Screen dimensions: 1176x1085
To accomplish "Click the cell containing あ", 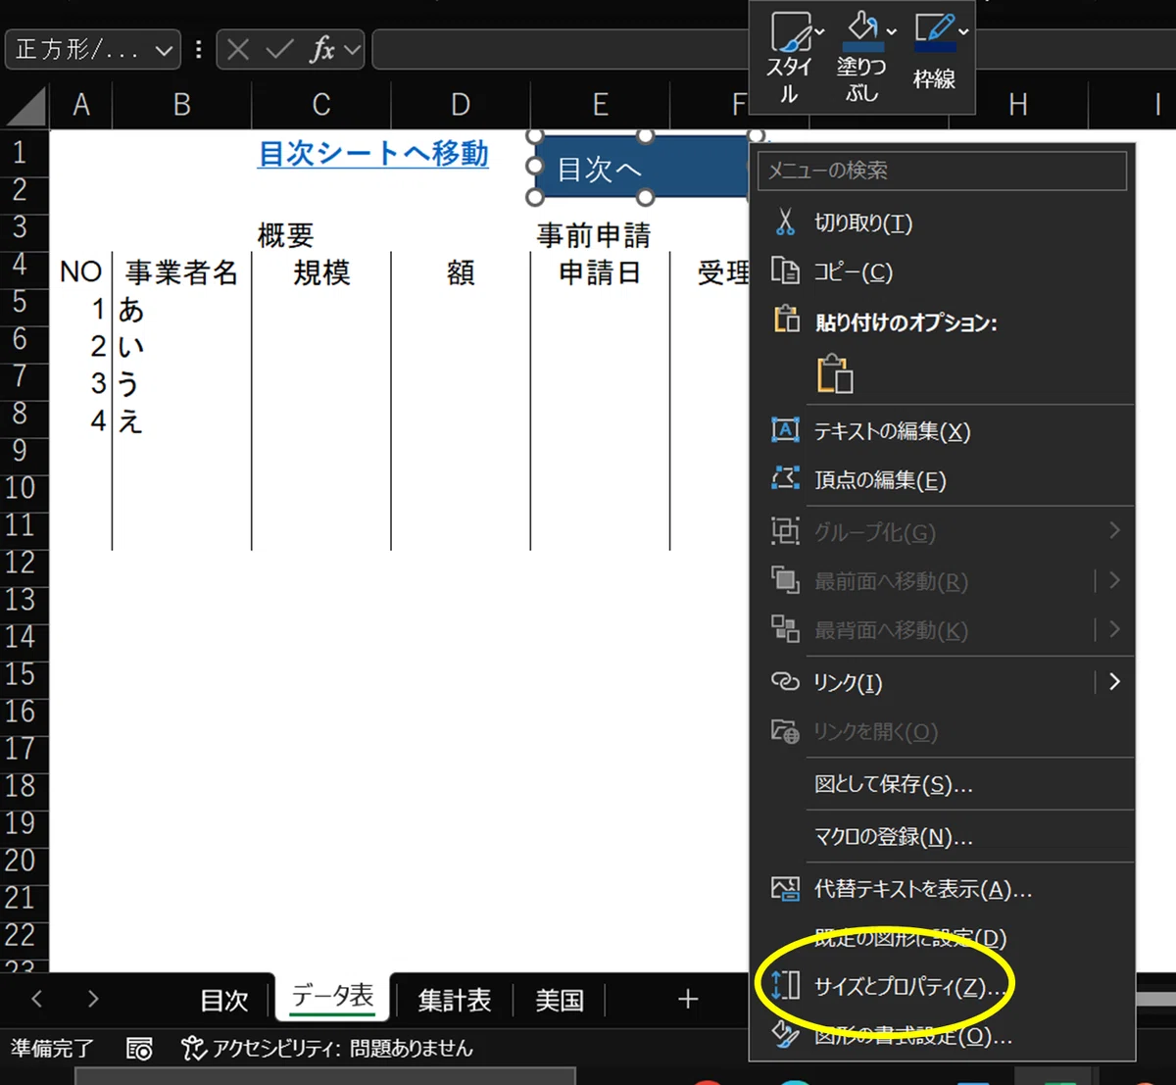I will pos(182,310).
